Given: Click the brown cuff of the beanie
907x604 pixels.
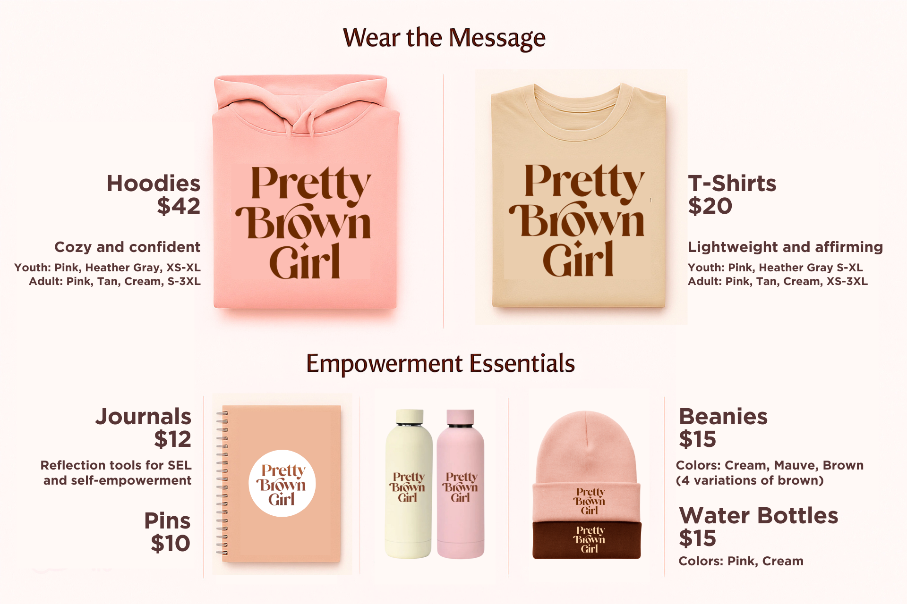Looking at the screenshot, I should point(587,540).
